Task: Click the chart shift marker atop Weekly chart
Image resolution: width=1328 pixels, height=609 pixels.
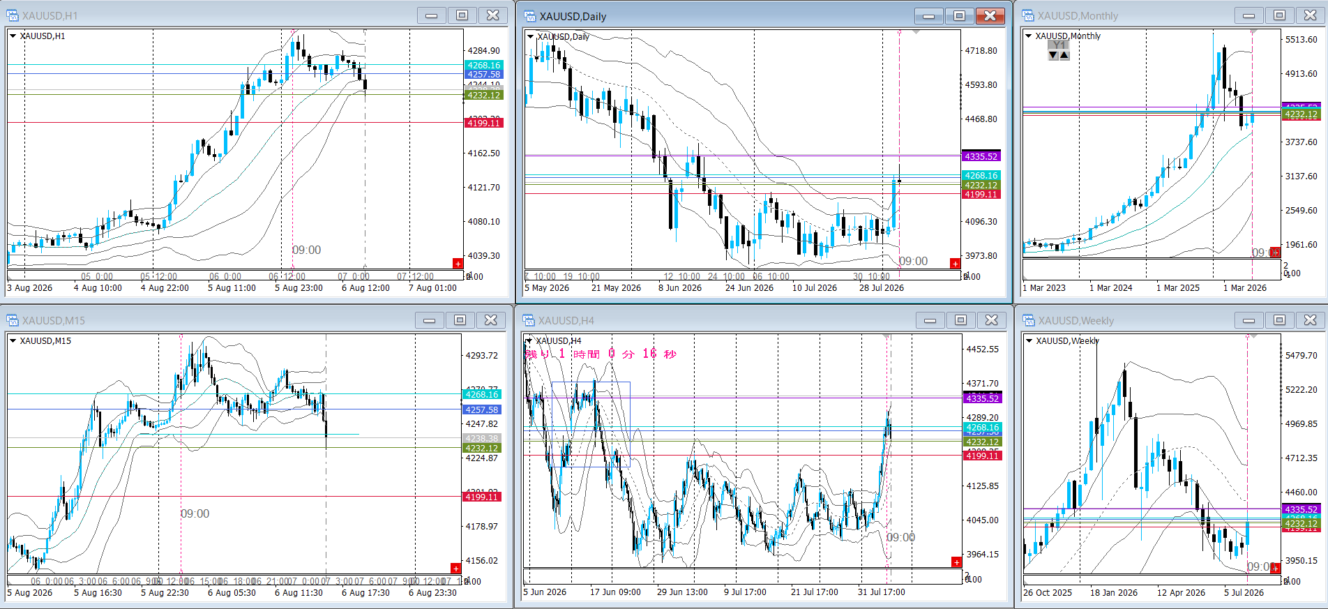Action: [1253, 337]
